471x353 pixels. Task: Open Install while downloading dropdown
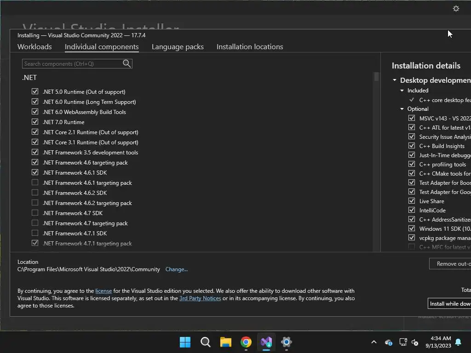coord(449,303)
